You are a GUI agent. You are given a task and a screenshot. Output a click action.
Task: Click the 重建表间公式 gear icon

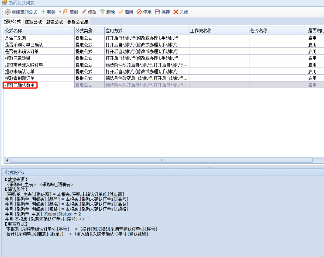coord(8,12)
